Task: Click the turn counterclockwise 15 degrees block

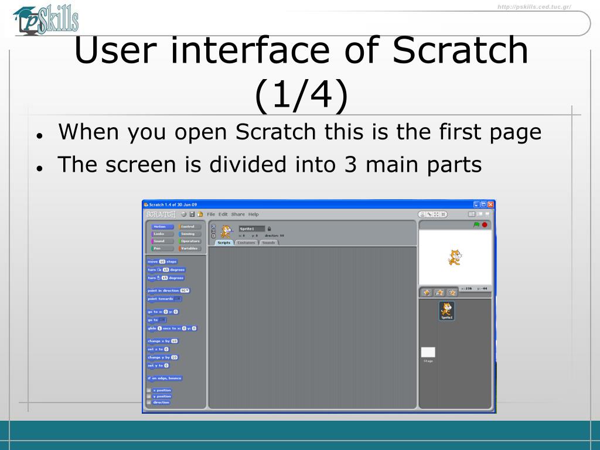Action: (166, 278)
